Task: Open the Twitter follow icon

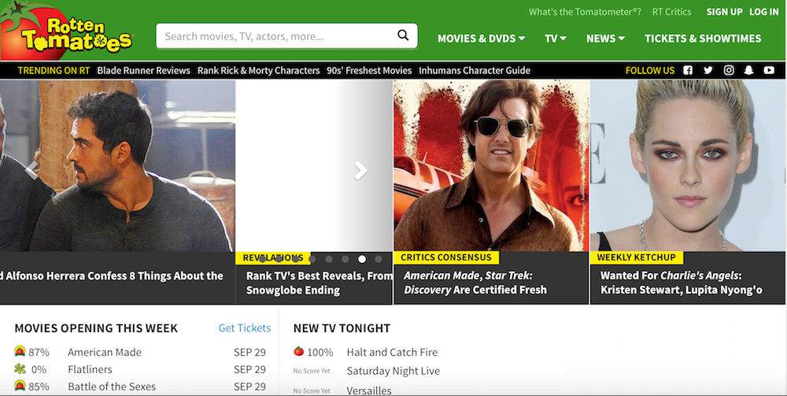Action: [x=708, y=70]
